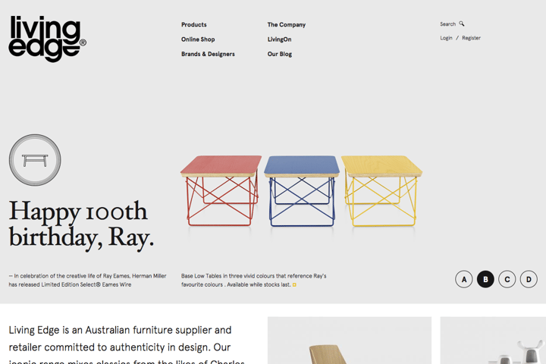Go to The Company page
This screenshot has height=364, width=546.
286,25
